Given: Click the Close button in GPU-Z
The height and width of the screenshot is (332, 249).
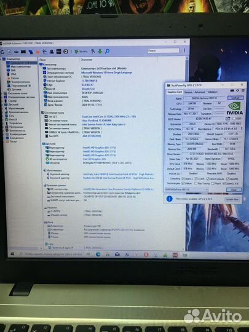Looking at the screenshot, I should tap(234, 190).
